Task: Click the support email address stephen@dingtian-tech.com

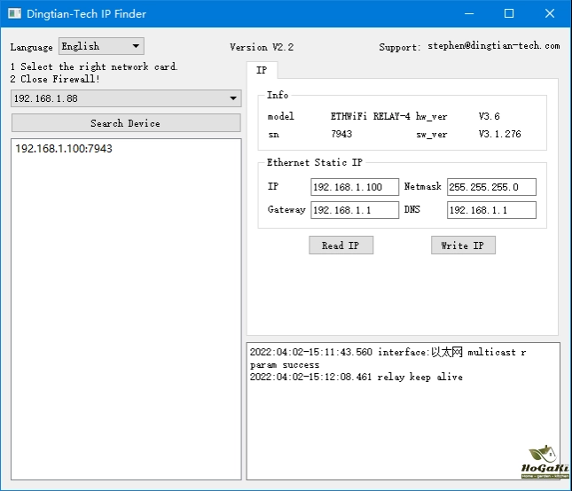Action: (493, 46)
